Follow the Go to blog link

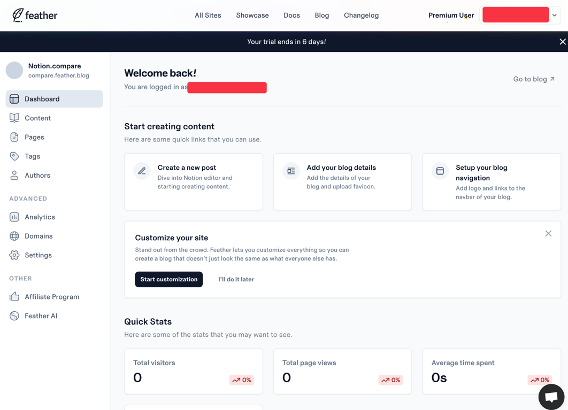tap(534, 79)
